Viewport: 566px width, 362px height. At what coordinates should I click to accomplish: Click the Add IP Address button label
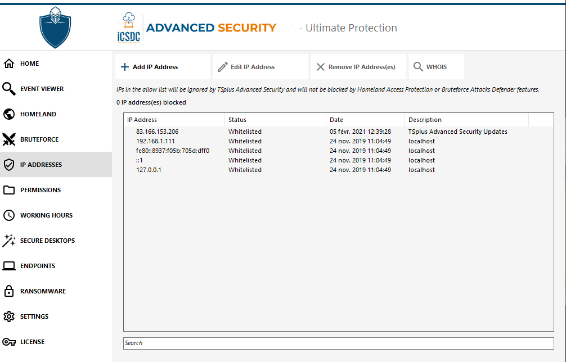pos(155,67)
